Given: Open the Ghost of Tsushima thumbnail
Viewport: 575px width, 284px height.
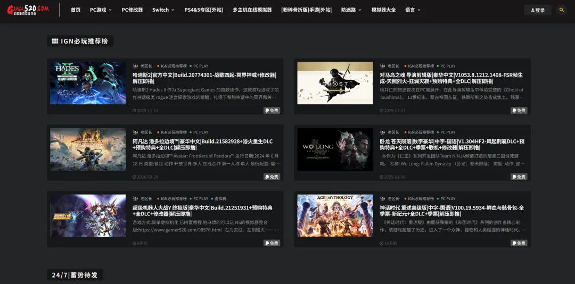Looking at the screenshot, I should (335, 83).
